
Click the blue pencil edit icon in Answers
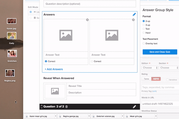tap(134, 14)
